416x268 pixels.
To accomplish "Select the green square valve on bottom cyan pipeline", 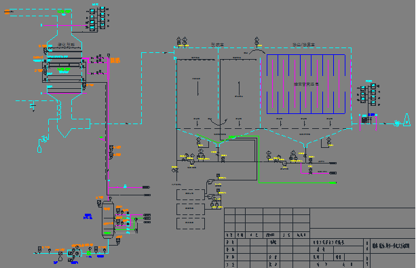I will pos(89,253).
